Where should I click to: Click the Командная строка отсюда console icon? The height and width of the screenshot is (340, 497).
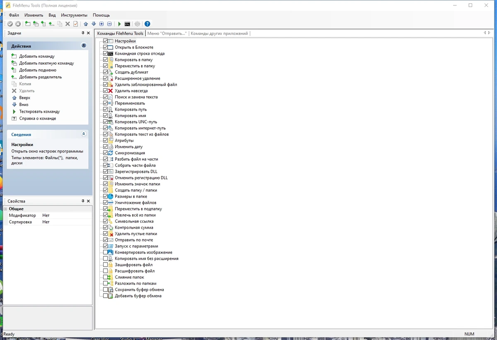(111, 53)
